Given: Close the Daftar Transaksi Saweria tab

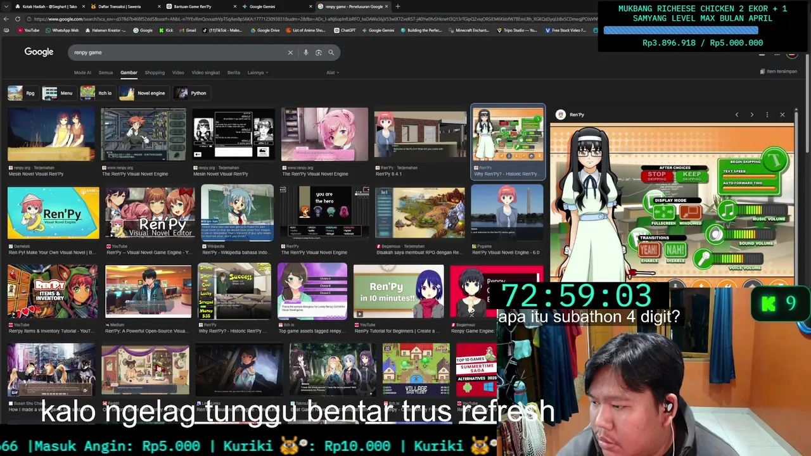Looking at the screenshot, I should coord(160,6).
